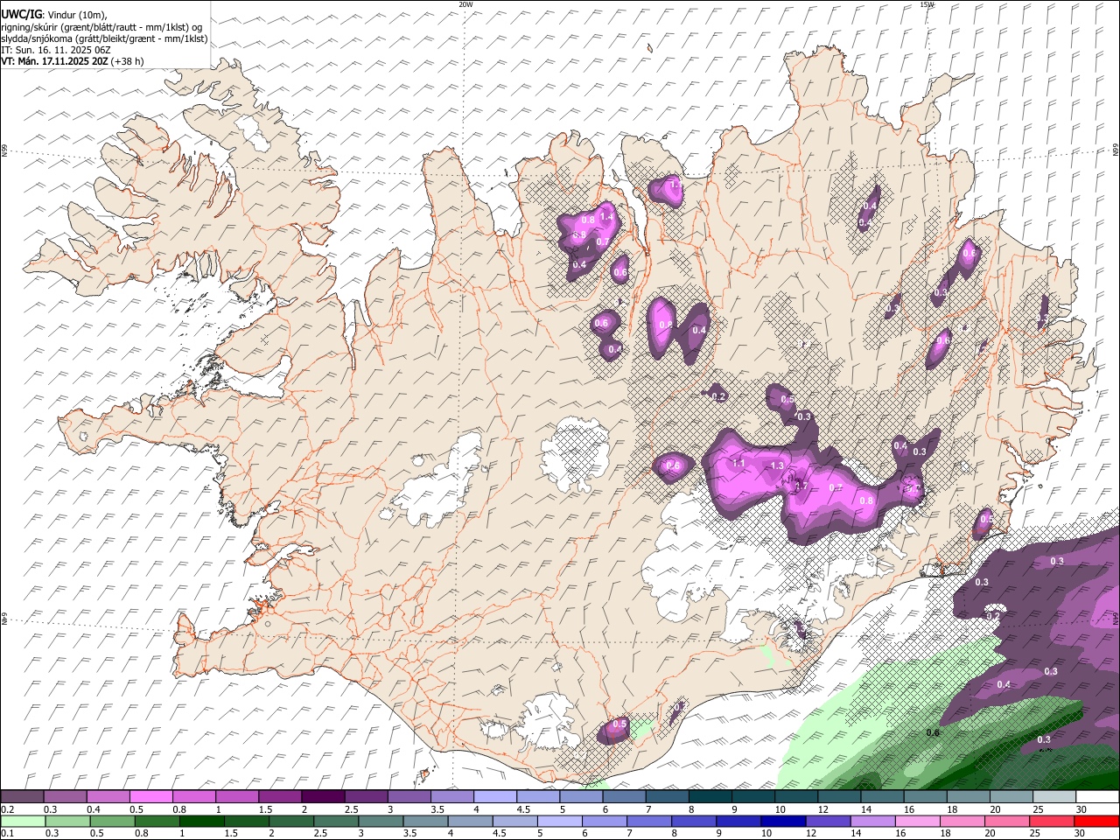Click the '12' label in bottom legend row
This screenshot has height=840, width=1120.
(x=810, y=833)
